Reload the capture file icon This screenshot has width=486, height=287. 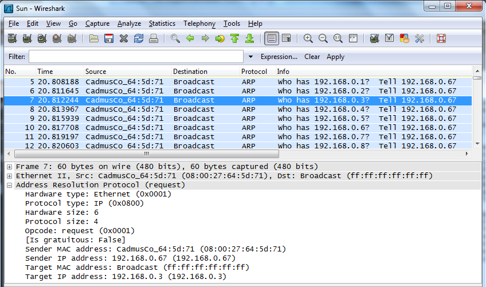(139, 38)
